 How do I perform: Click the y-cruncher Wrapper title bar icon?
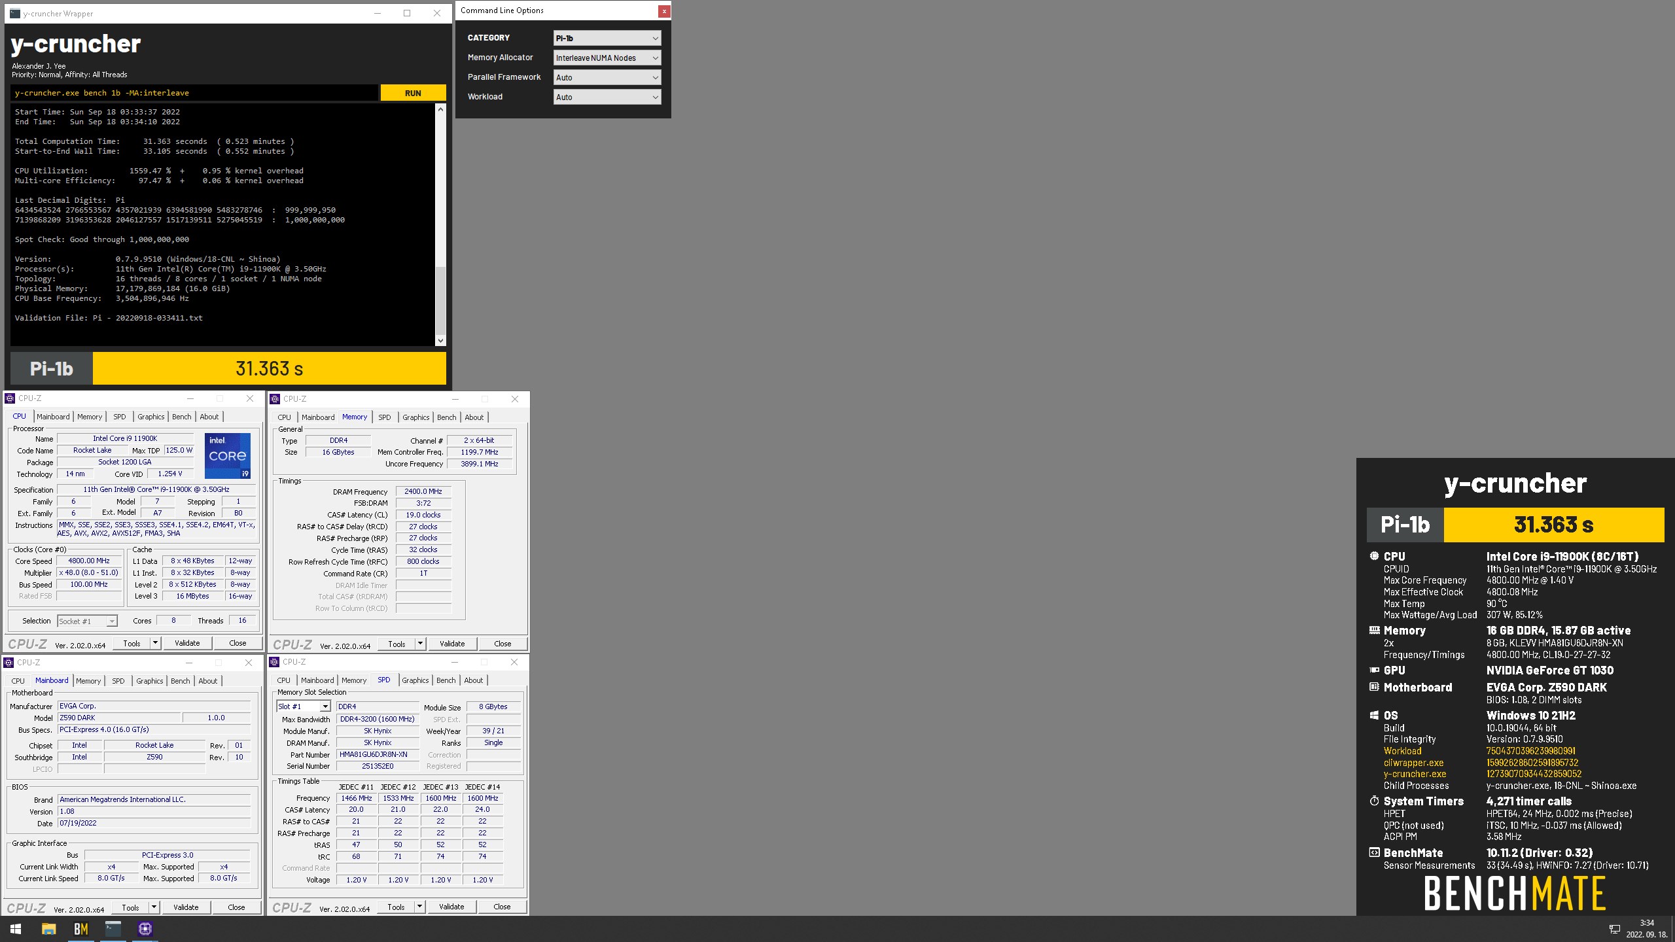click(15, 13)
